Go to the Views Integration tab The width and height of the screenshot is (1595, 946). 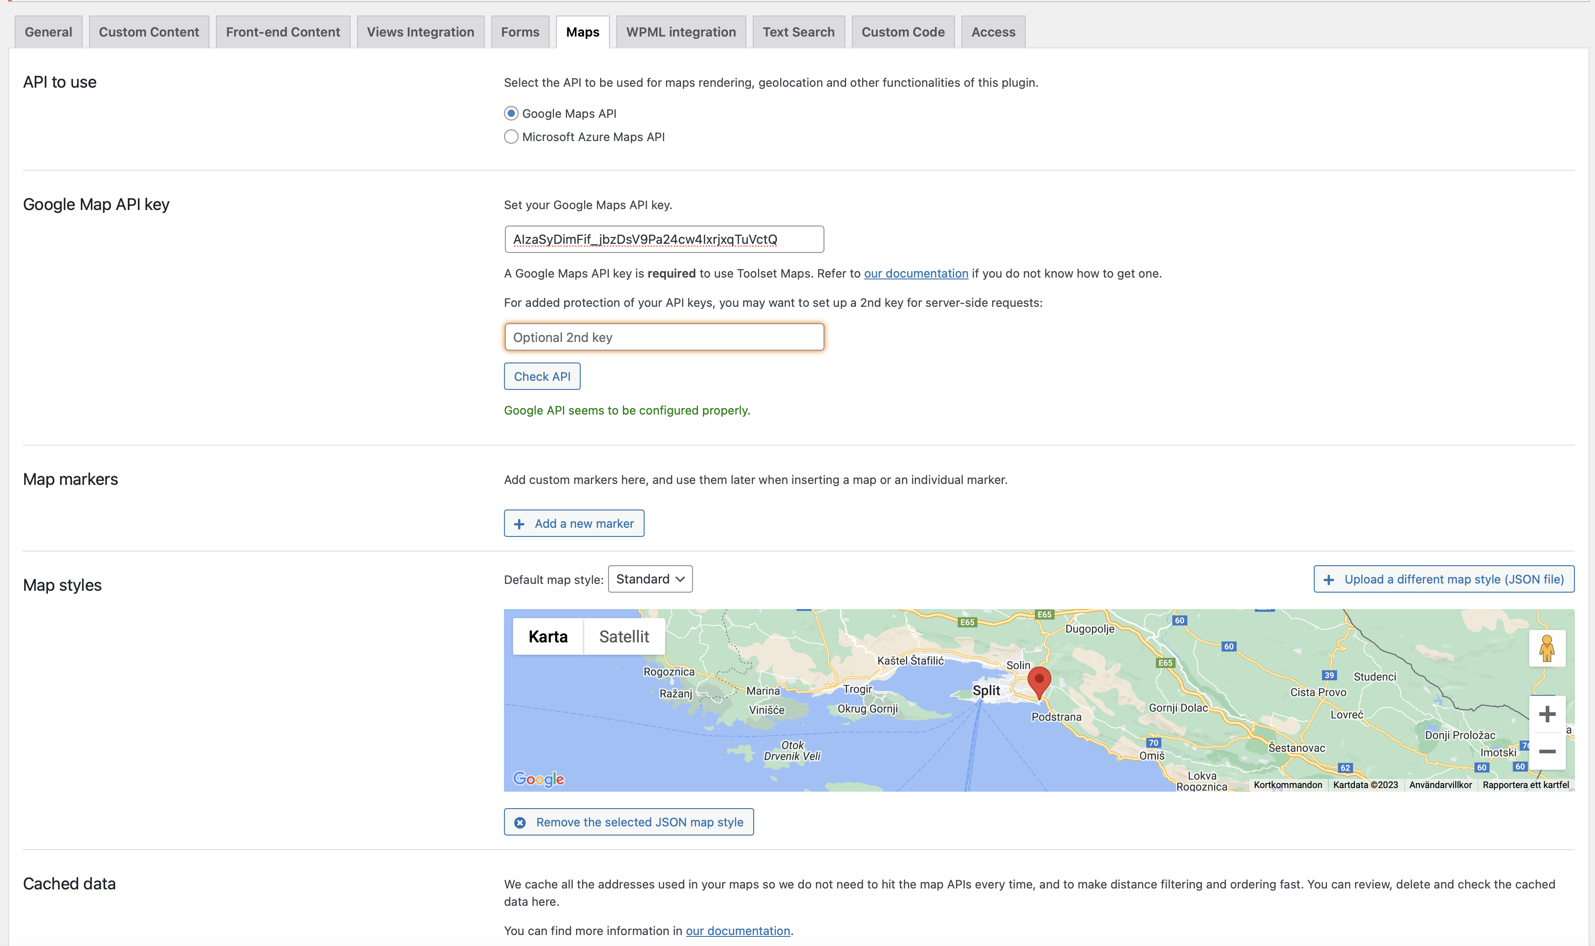(420, 32)
